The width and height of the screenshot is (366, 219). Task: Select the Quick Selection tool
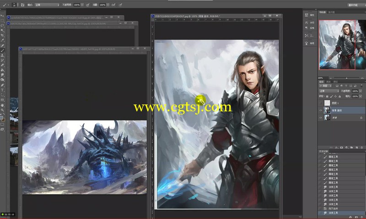(x=2, y=30)
